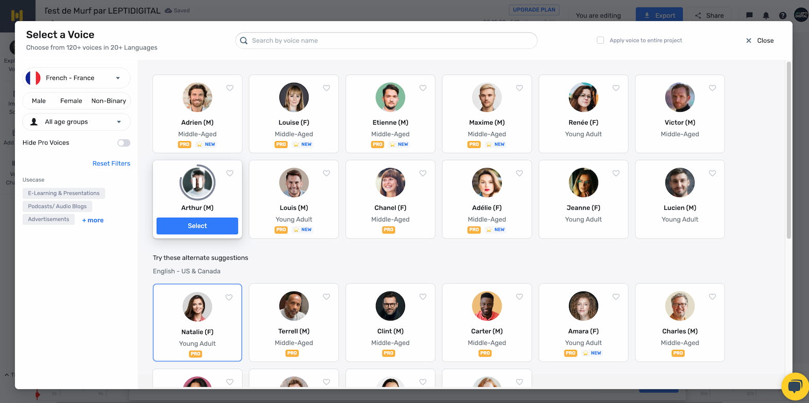
Task: Select the E-Learning & Presentations usecase
Action: coord(63,193)
